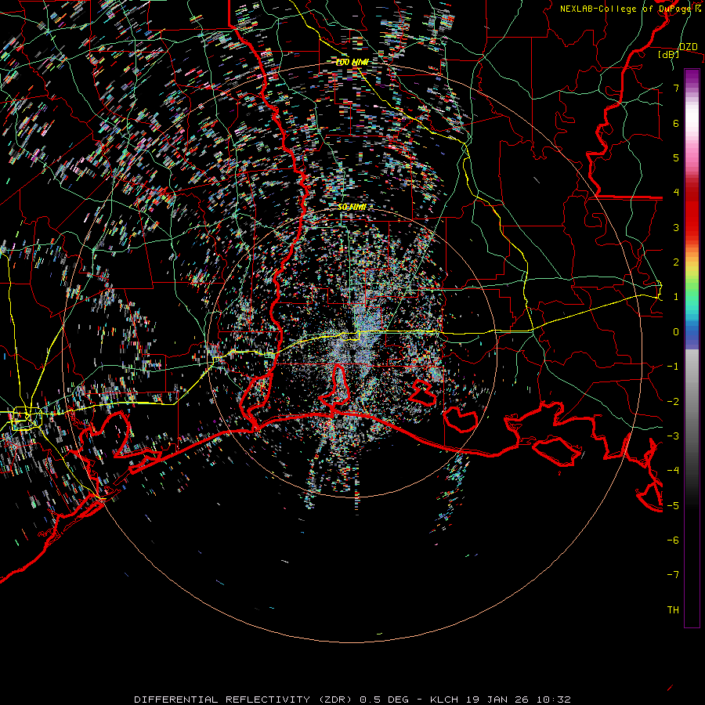Image resolution: width=705 pixels, height=705 pixels.
Task: Click the KLCH radar site identifier
Action: [x=444, y=700]
